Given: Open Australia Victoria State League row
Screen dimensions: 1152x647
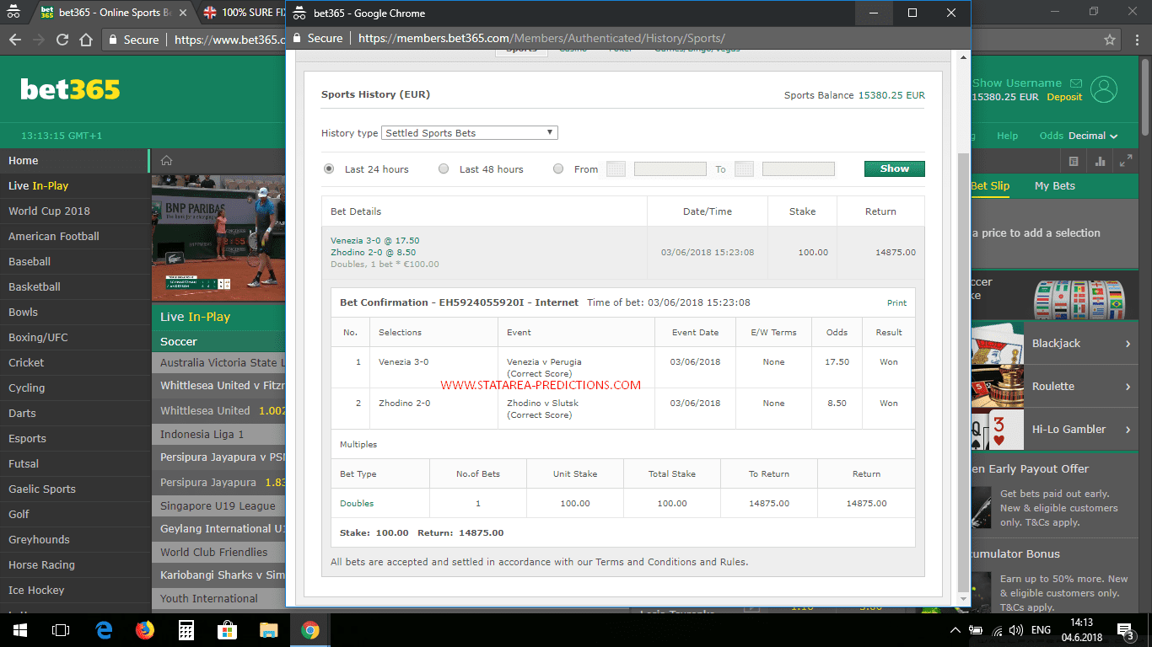Looking at the screenshot, I should point(218,363).
